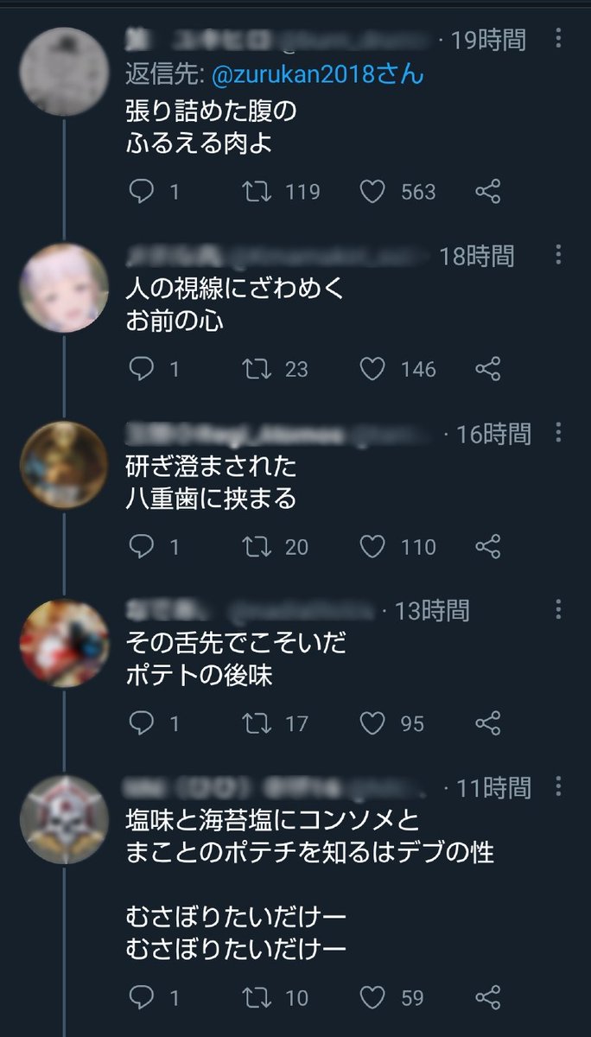
Task: Retweet the post with 20 retweets
Action: 254,547
